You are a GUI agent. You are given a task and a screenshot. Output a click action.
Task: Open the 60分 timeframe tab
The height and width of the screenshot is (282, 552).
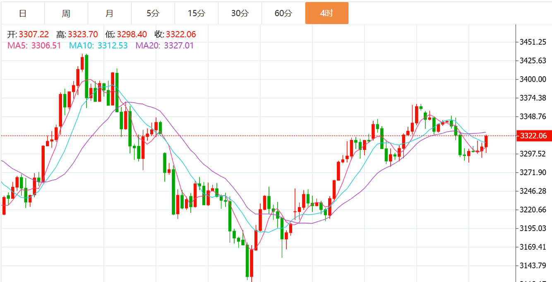[283, 13]
